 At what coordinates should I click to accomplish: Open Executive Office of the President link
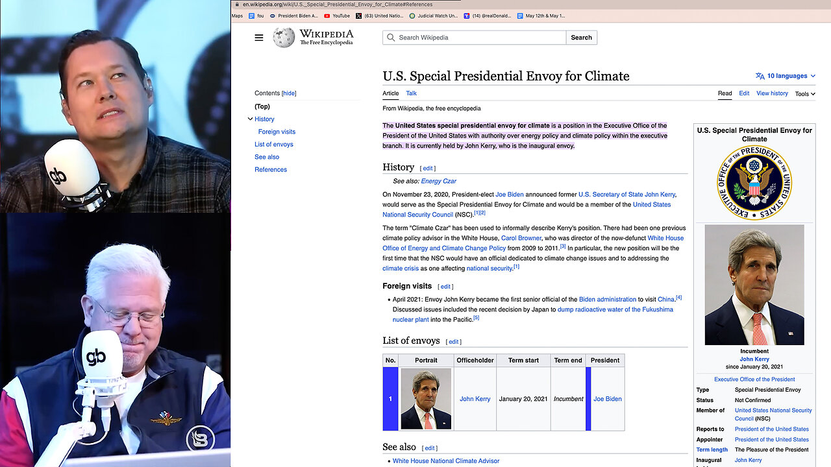pyautogui.click(x=754, y=379)
